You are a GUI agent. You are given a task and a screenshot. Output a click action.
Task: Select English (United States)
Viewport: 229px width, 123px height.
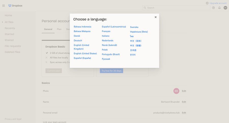pos(85,53)
